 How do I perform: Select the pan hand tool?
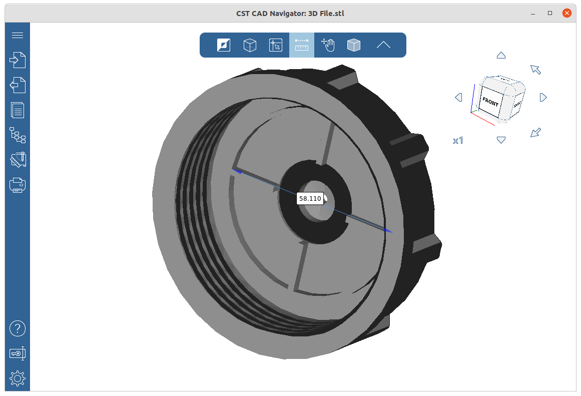click(328, 45)
